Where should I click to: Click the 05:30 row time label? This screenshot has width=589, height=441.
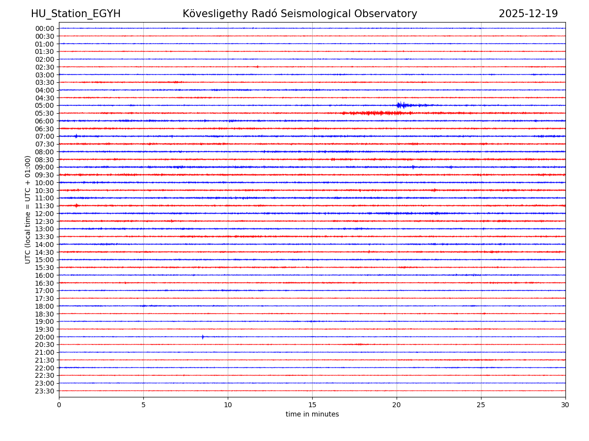[x=45, y=113]
